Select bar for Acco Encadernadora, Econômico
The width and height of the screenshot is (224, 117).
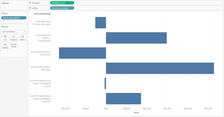tap(82, 53)
